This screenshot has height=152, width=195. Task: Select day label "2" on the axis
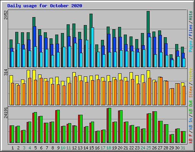[x=18, y=148]
